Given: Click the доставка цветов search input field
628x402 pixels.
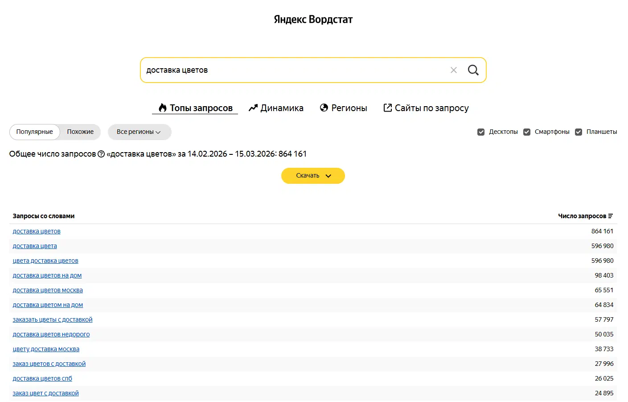Looking at the screenshot, I should (294, 70).
